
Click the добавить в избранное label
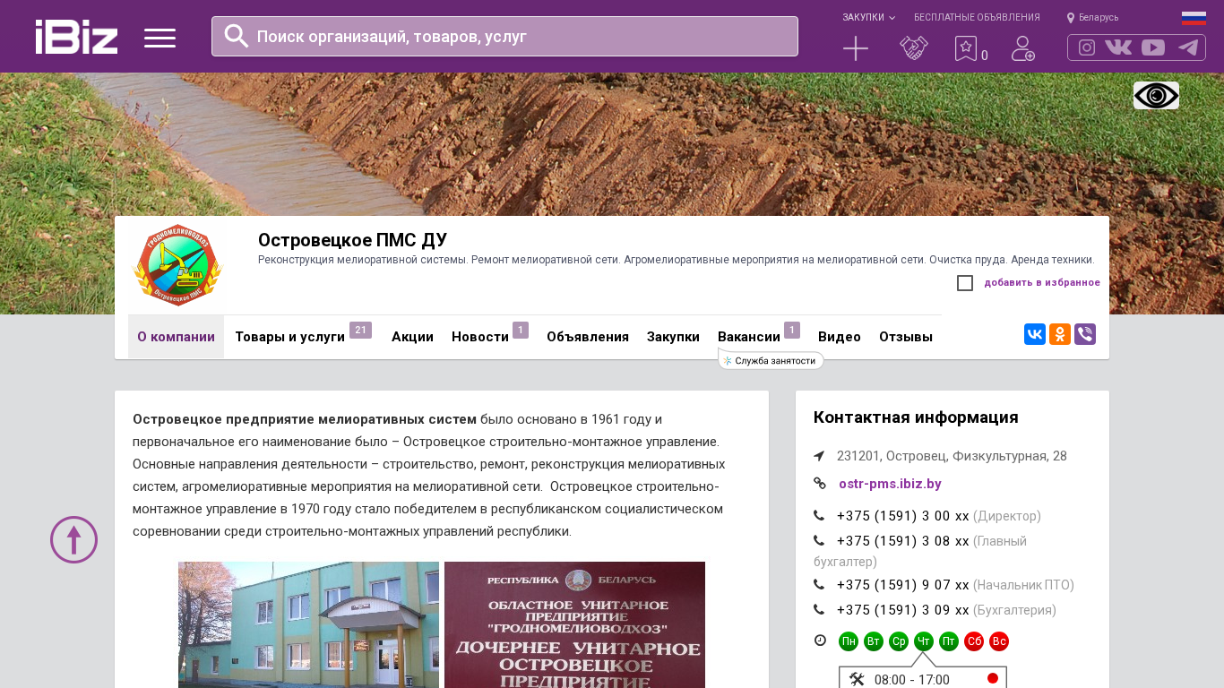tap(1042, 283)
